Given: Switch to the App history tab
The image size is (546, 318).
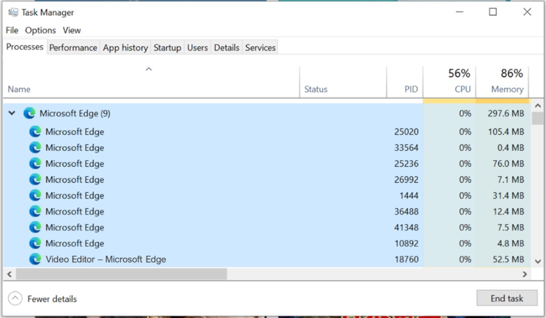Looking at the screenshot, I should tap(125, 47).
